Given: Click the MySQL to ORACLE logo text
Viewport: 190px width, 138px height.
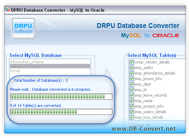Looking at the screenshot, I should click(x=150, y=35).
